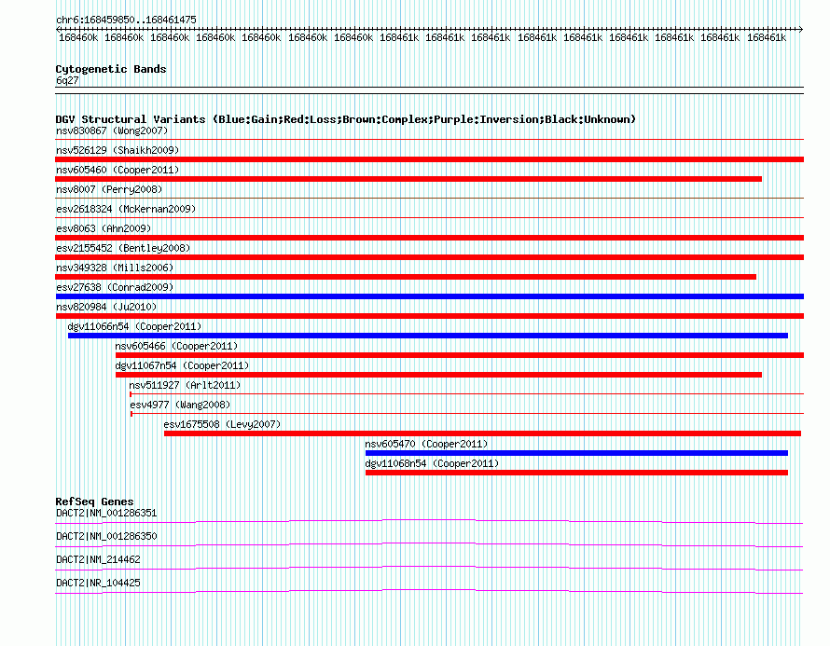Select the red bar under nsv526129 (Shaikh2009)
The height and width of the screenshot is (646, 830).
pos(429,159)
